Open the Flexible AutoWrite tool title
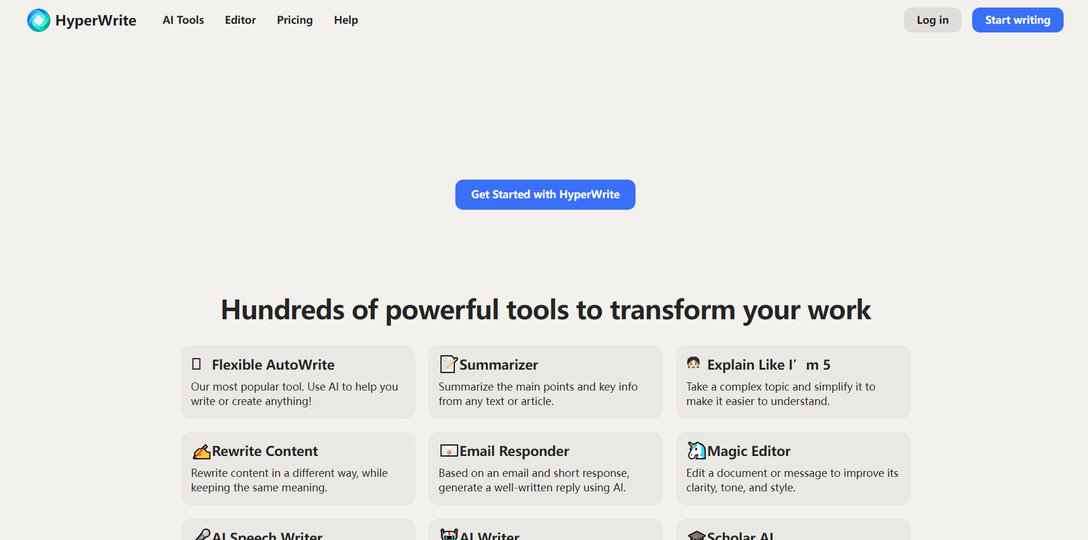The height and width of the screenshot is (540, 1088). (273, 364)
